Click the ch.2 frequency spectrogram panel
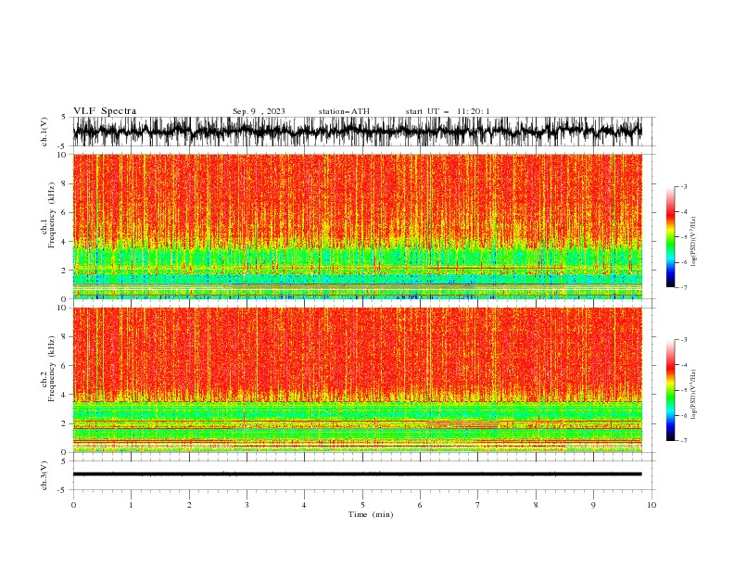The image size is (734, 567). coord(357,380)
